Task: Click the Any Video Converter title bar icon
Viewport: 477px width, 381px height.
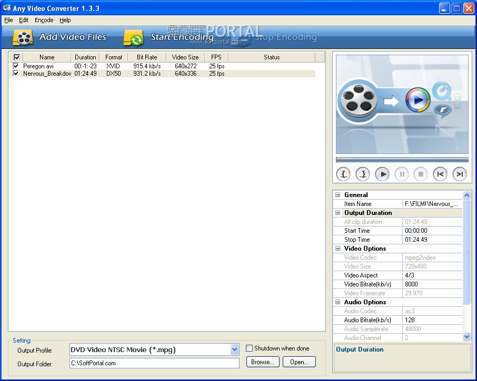Action: (x=6, y=8)
